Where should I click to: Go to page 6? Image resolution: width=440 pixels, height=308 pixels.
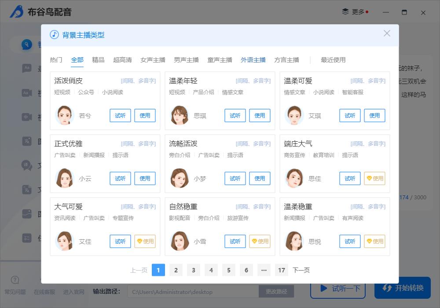click(x=246, y=270)
